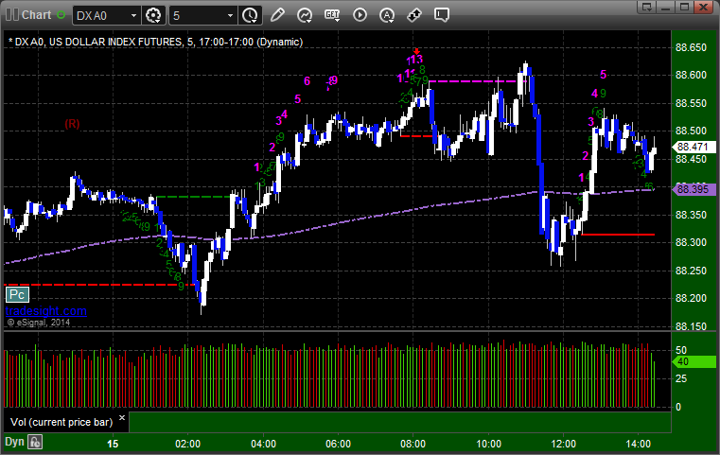
Task: Click the 14:00 time axis label
Action: click(x=639, y=444)
